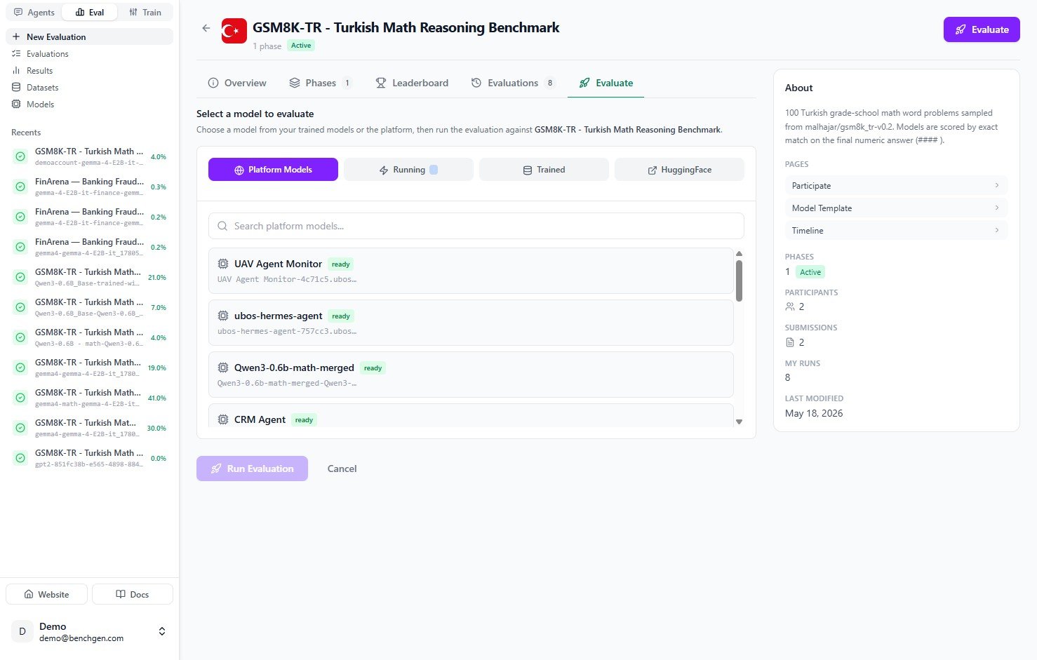The image size is (1037, 660).
Task: Select the UAV Agent Monitor model
Action: (x=471, y=271)
